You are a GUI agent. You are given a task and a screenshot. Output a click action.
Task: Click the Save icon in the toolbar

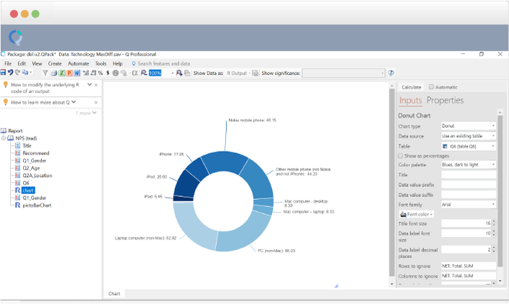3,73
